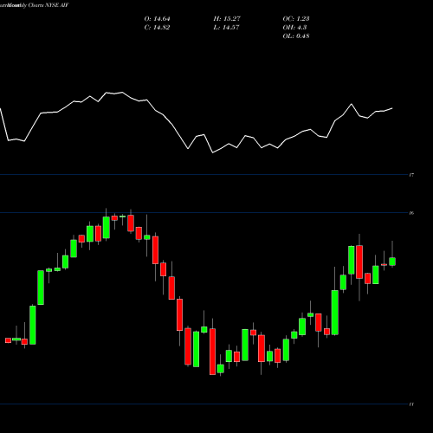
Task: Click the white indicator line's rightmost endpoint
Action: [392, 108]
